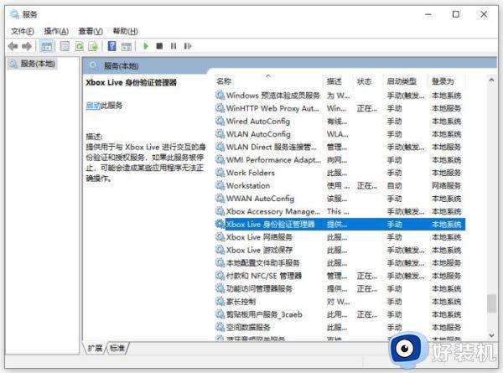The height and width of the screenshot is (373, 503).
Task: Click the scroll down arrow of service list
Action: tap(491, 335)
